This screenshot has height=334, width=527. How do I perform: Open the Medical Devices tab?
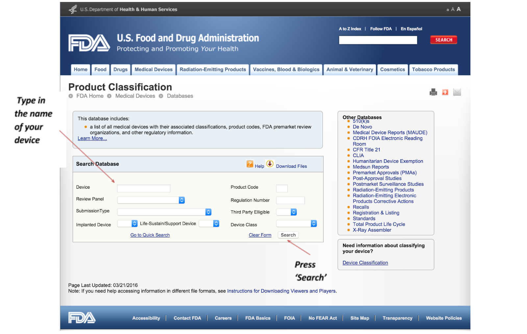[x=154, y=70]
